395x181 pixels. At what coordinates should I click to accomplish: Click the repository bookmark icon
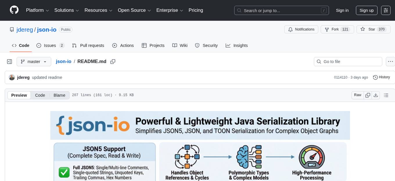[12, 29]
